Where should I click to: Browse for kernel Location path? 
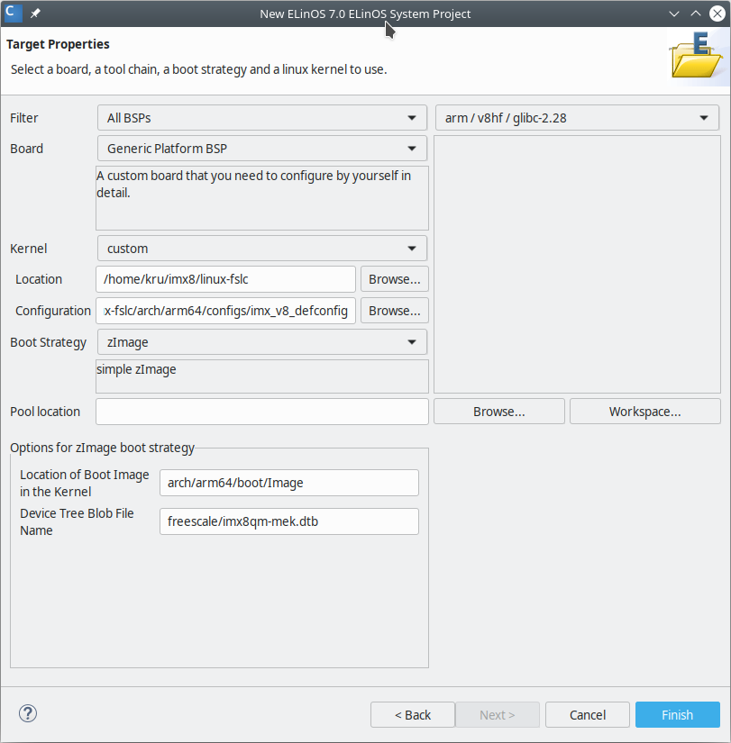(394, 279)
